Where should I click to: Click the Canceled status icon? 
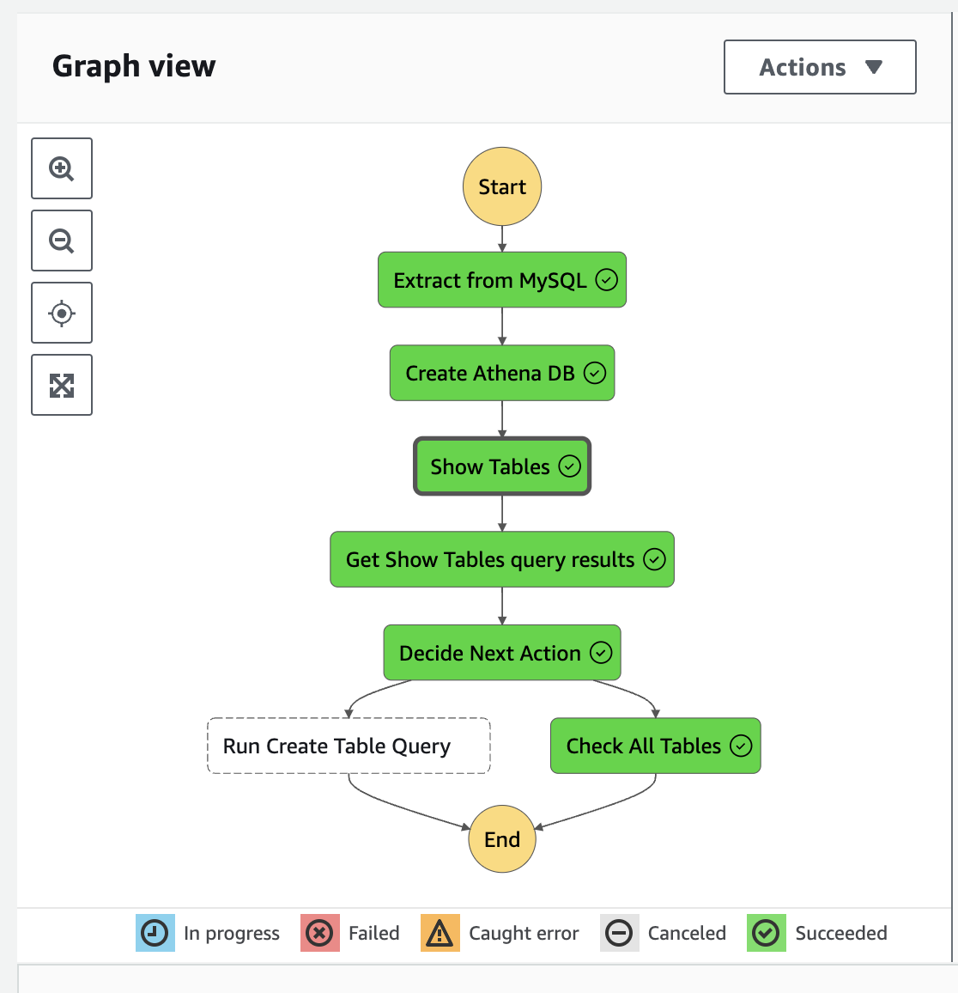(x=619, y=933)
